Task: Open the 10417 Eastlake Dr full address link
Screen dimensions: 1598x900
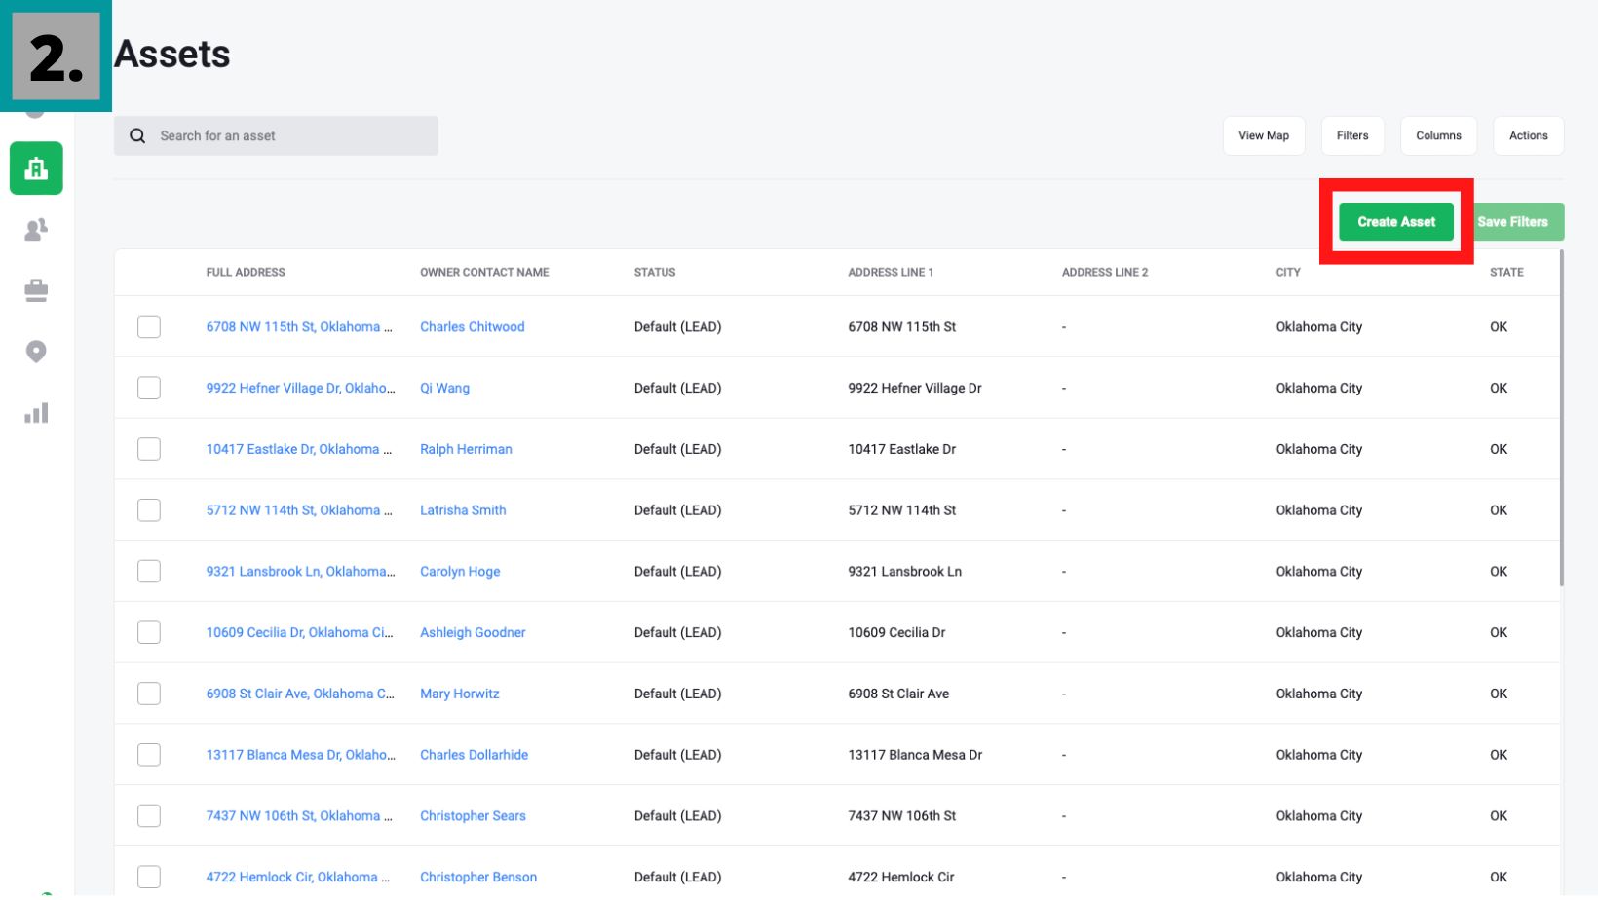Action: coord(298,449)
